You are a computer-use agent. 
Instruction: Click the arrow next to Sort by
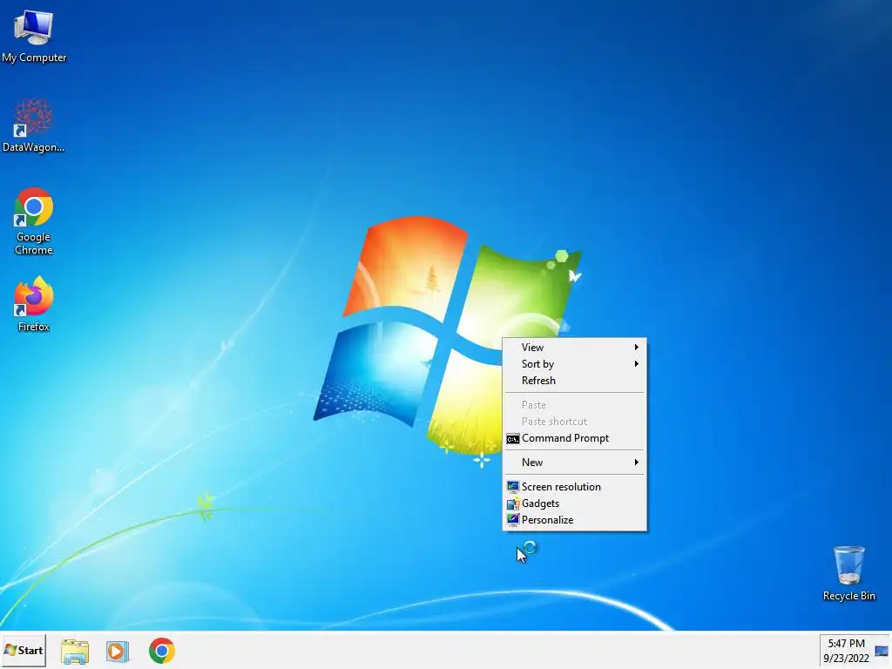click(x=637, y=364)
